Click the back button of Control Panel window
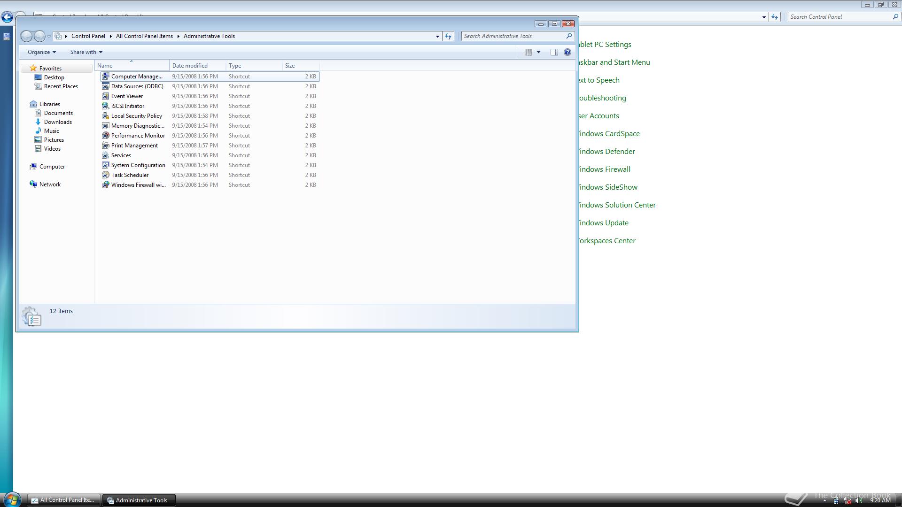Viewport: 902px width, 507px height. pyautogui.click(x=7, y=17)
